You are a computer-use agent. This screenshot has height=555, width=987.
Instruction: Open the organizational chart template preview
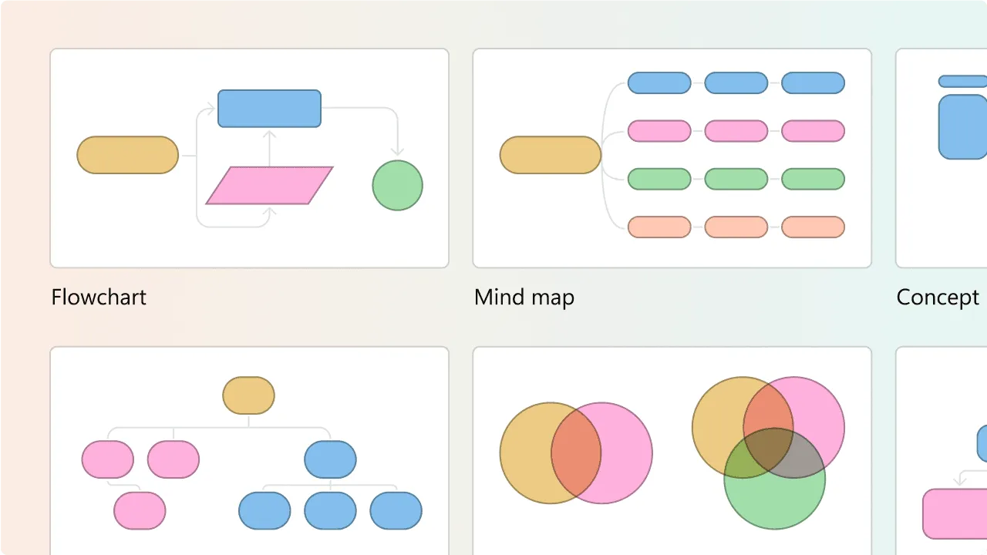coord(249,455)
